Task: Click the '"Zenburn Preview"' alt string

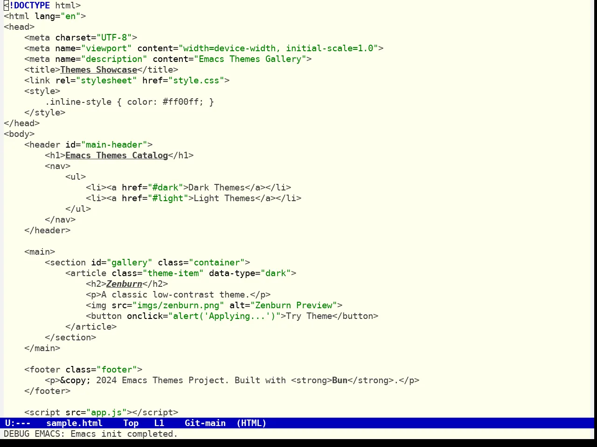Action: [294, 305]
